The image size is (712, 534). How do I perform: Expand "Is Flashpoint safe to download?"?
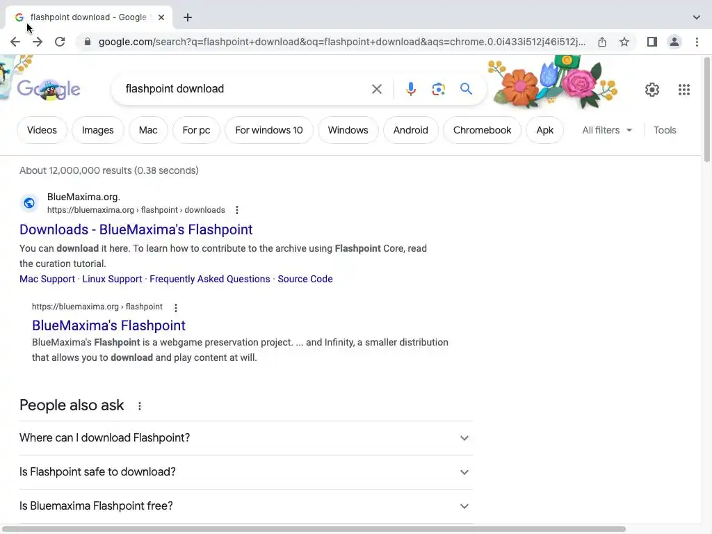pos(246,472)
